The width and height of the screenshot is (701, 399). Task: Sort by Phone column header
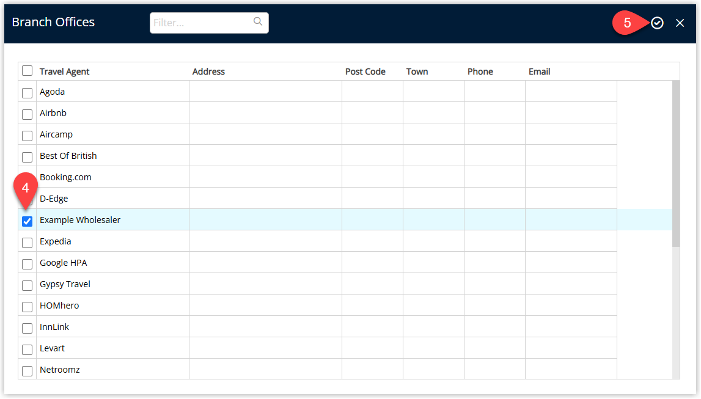[x=480, y=71]
